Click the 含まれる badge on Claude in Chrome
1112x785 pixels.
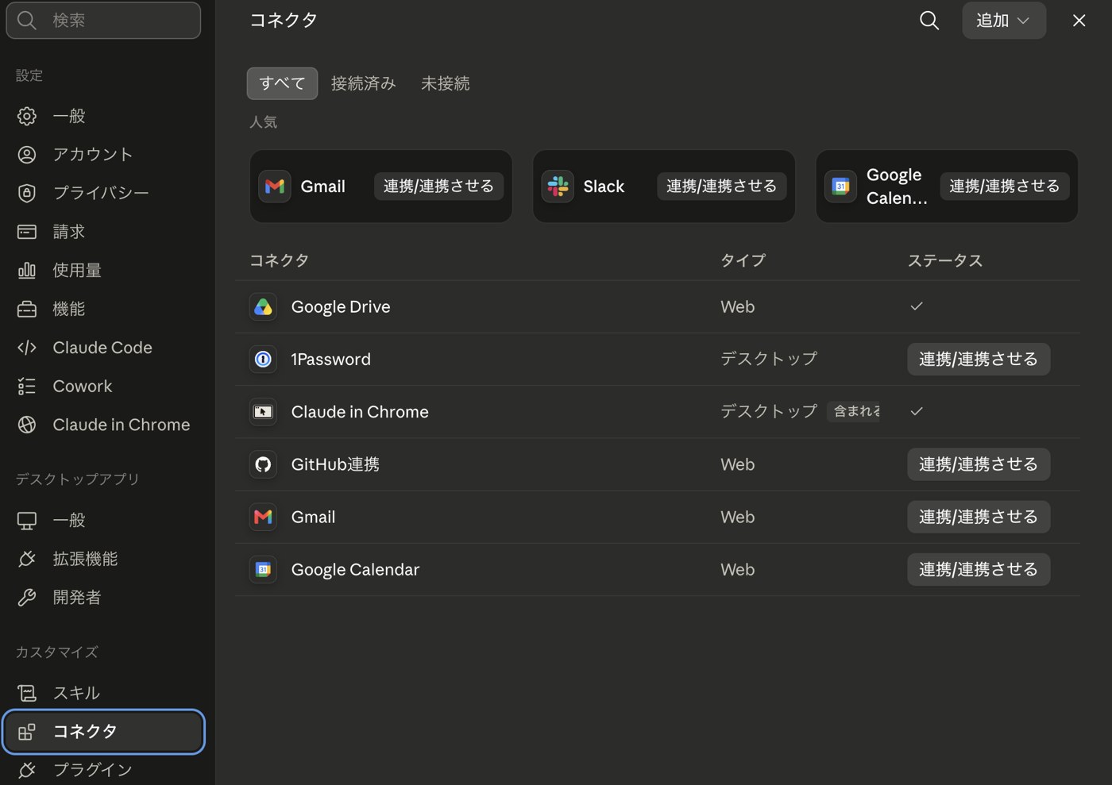click(854, 411)
